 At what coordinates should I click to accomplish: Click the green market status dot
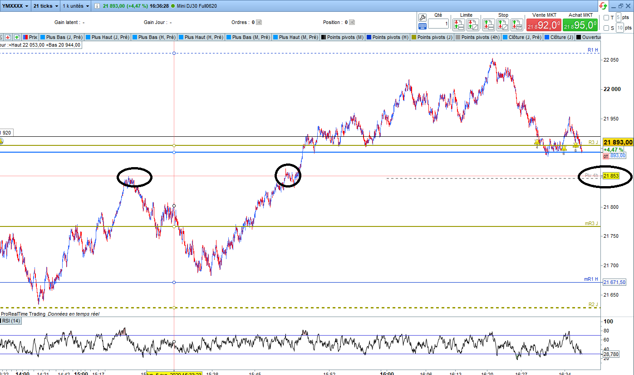tap(173, 6)
